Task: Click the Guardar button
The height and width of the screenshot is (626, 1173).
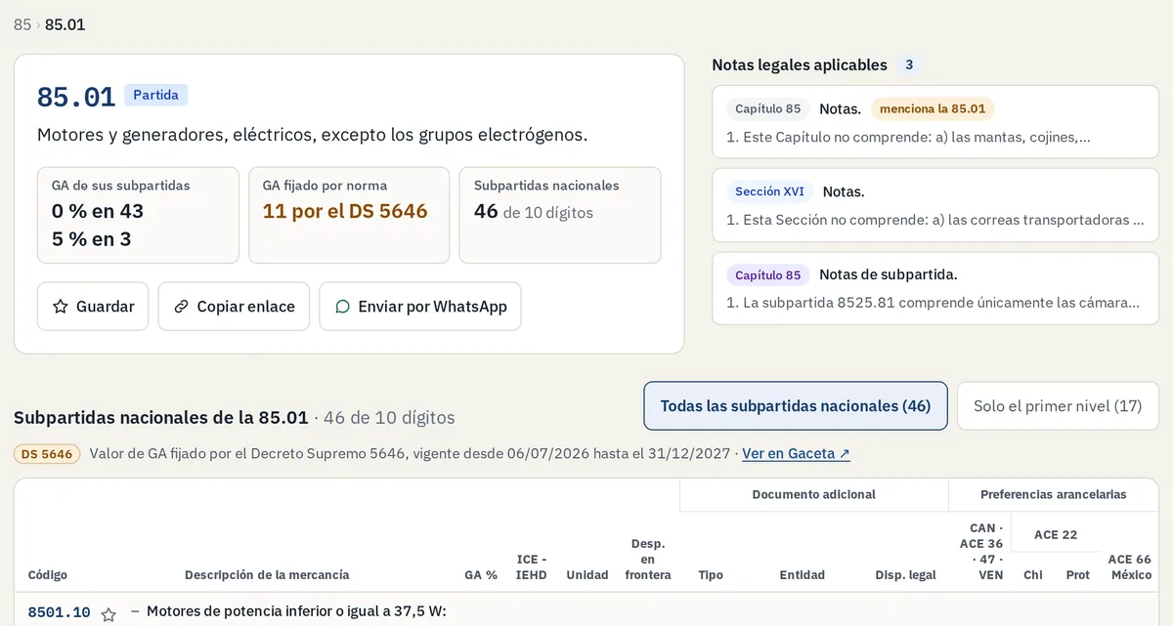Action: [93, 307]
